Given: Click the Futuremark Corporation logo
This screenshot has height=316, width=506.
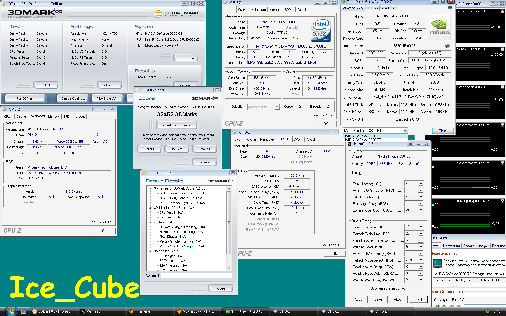Looking at the screenshot, I should pos(177,14).
